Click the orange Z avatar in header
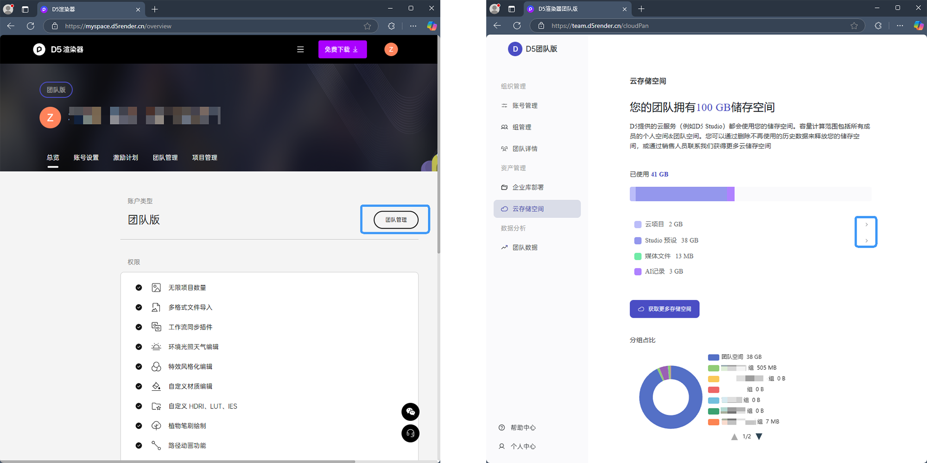The image size is (927, 463). pyautogui.click(x=391, y=50)
